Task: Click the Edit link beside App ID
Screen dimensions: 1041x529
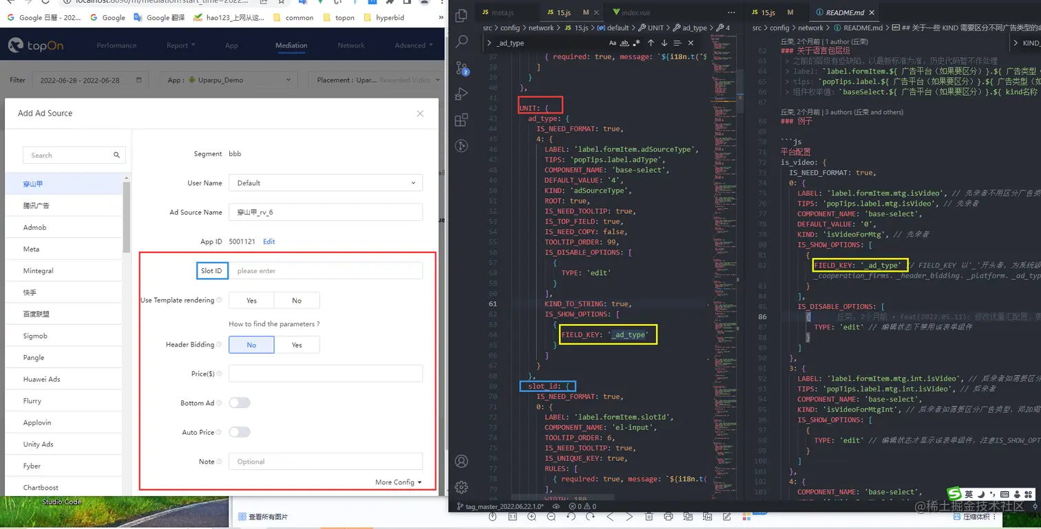Action: click(x=269, y=241)
